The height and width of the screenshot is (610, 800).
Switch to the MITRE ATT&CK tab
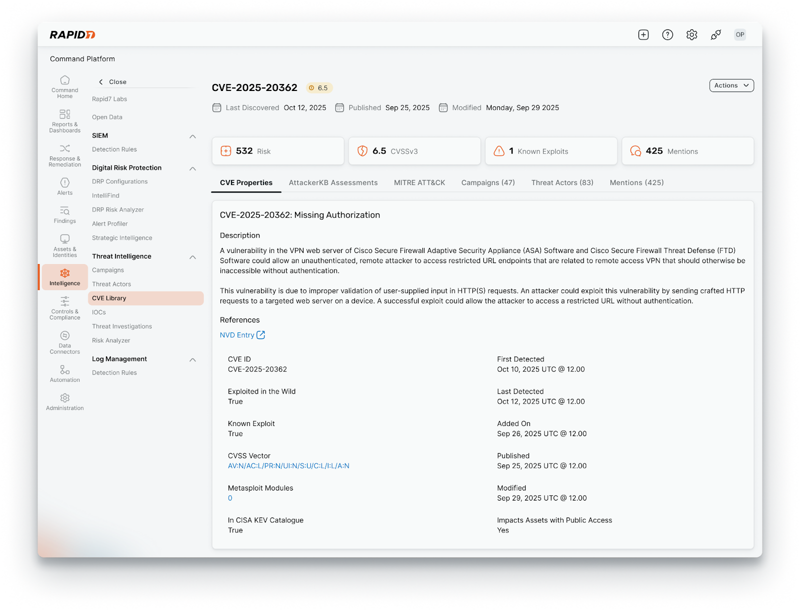[419, 182]
